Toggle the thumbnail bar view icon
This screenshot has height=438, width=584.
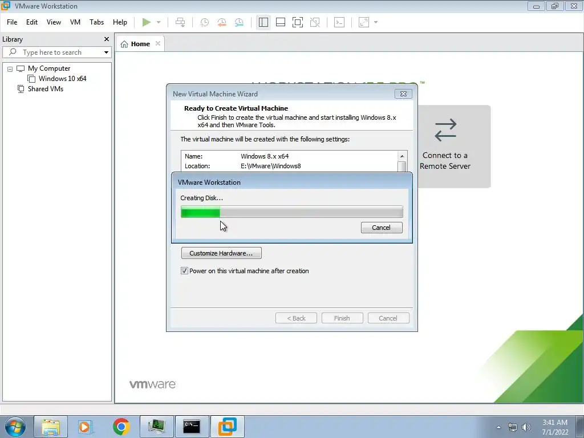click(281, 22)
